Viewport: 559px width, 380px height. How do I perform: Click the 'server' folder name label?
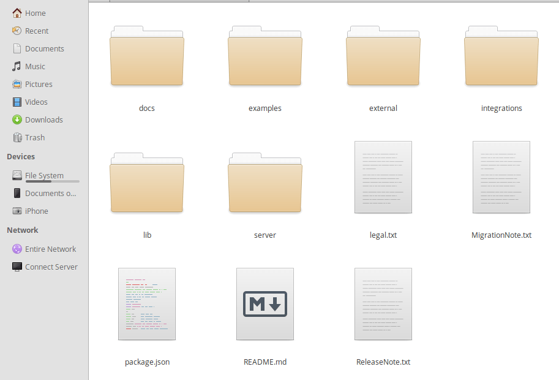click(265, 235)
